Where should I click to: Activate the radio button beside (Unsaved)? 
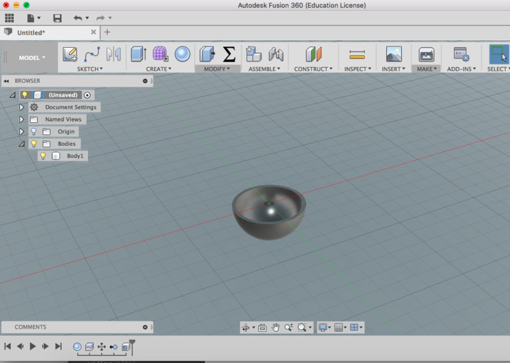[x=87, y=95]
